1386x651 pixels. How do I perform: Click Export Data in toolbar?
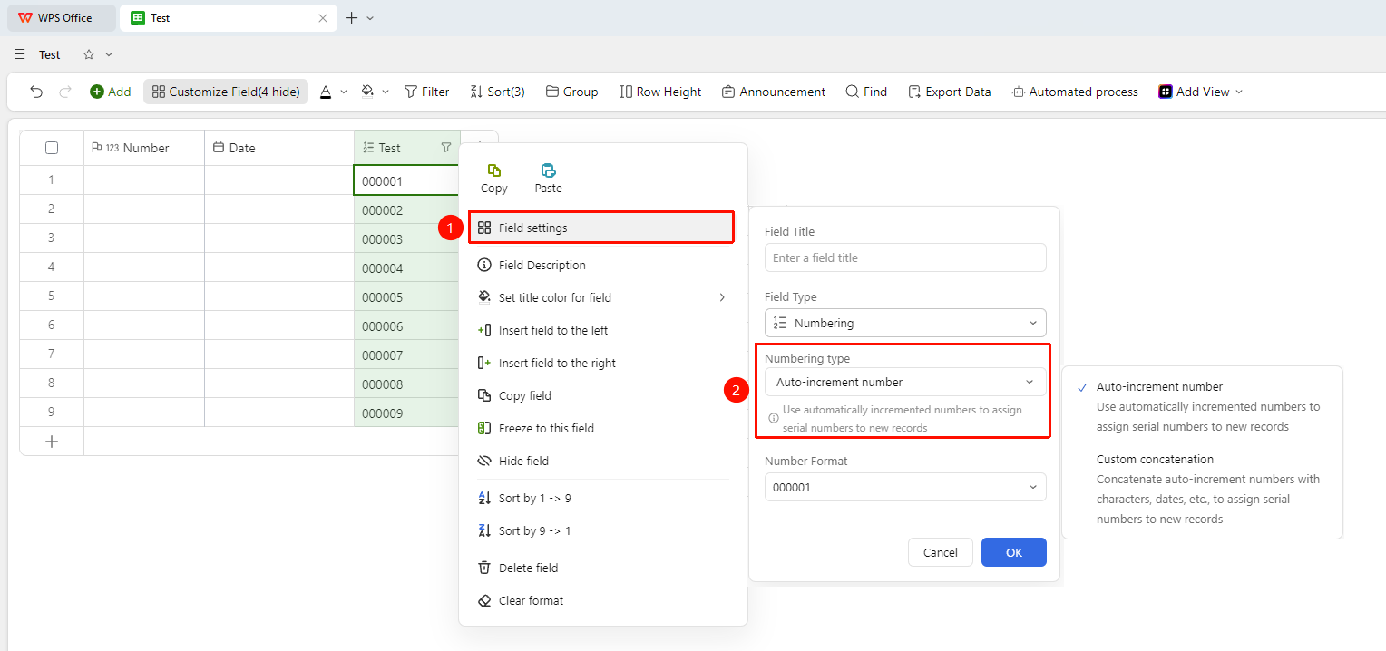(x=949, y=92)
